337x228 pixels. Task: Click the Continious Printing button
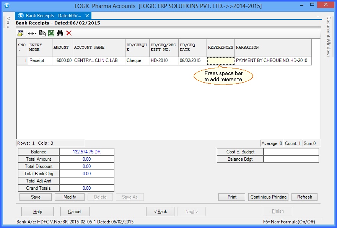tap(269, 197)
